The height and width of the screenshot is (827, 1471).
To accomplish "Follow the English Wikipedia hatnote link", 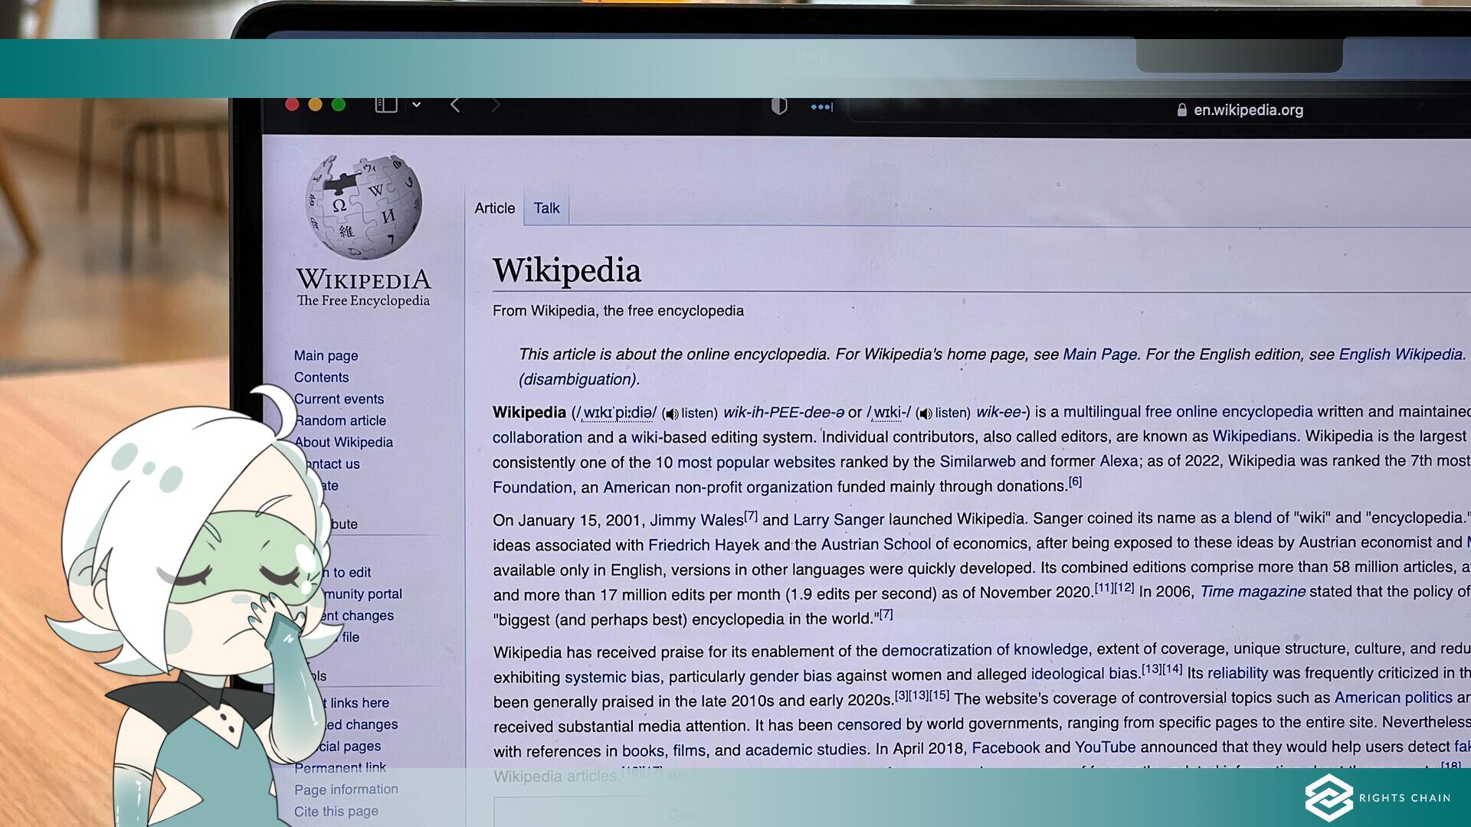I will (1401, 355).
